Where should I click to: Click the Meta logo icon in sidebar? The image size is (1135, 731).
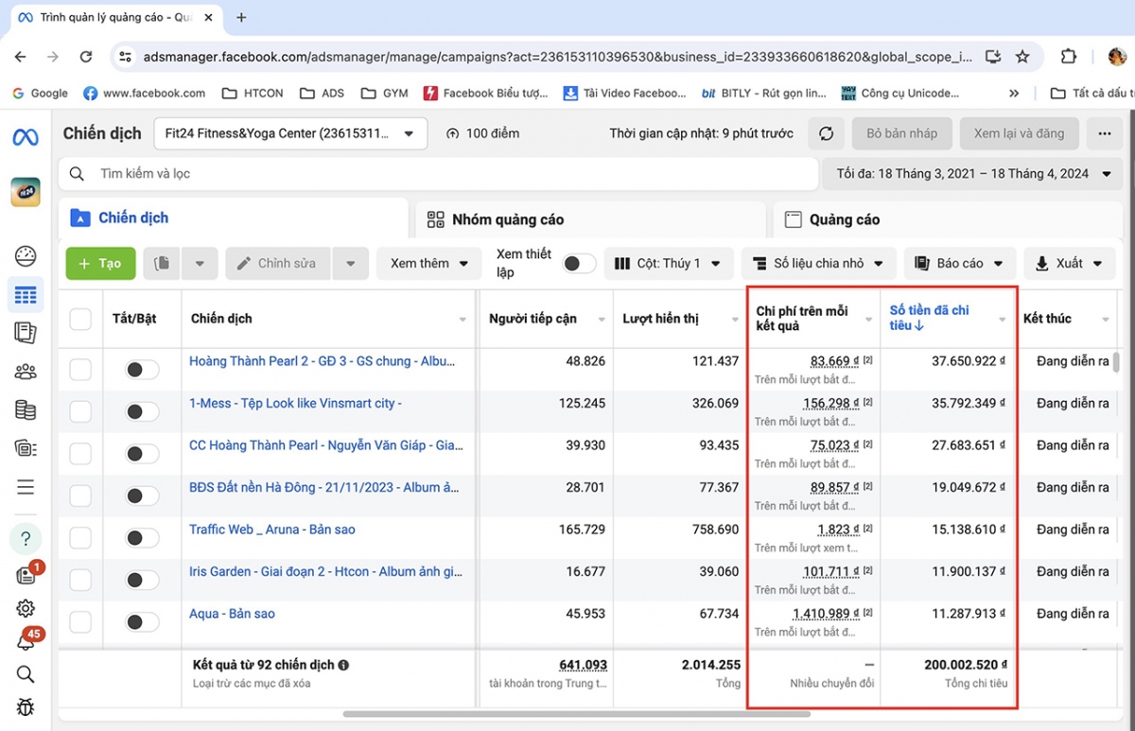tap(26, 136)
